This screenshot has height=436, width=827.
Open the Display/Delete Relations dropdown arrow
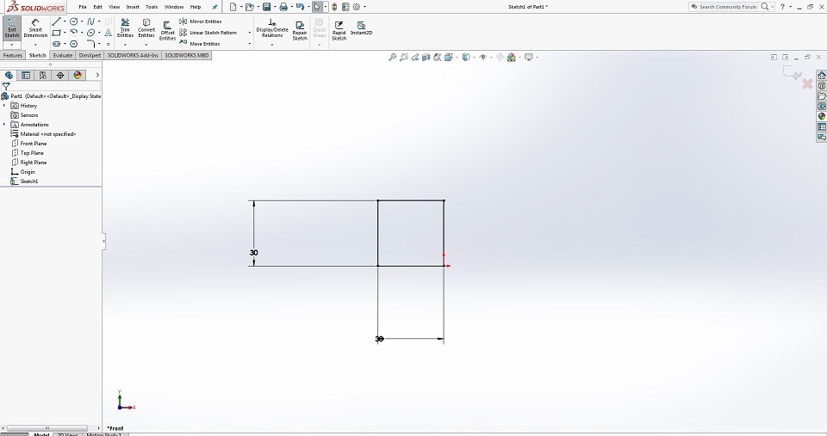pyautogui.click(x=272, y=45)
